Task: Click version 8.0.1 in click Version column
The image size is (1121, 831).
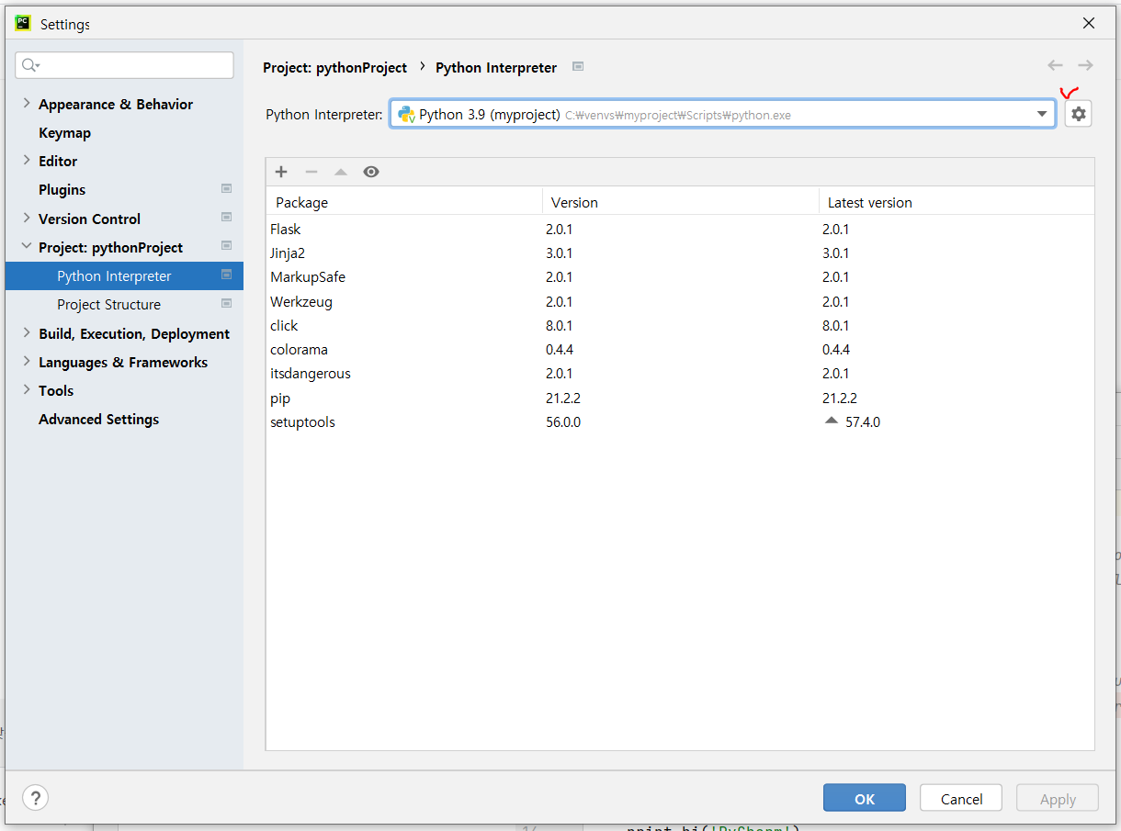Action: pos(560,326)
